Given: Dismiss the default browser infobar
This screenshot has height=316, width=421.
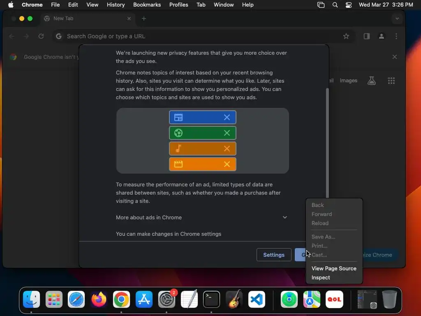Looking at the screenshot, I should pyautogui.click(x=394, y=57).
